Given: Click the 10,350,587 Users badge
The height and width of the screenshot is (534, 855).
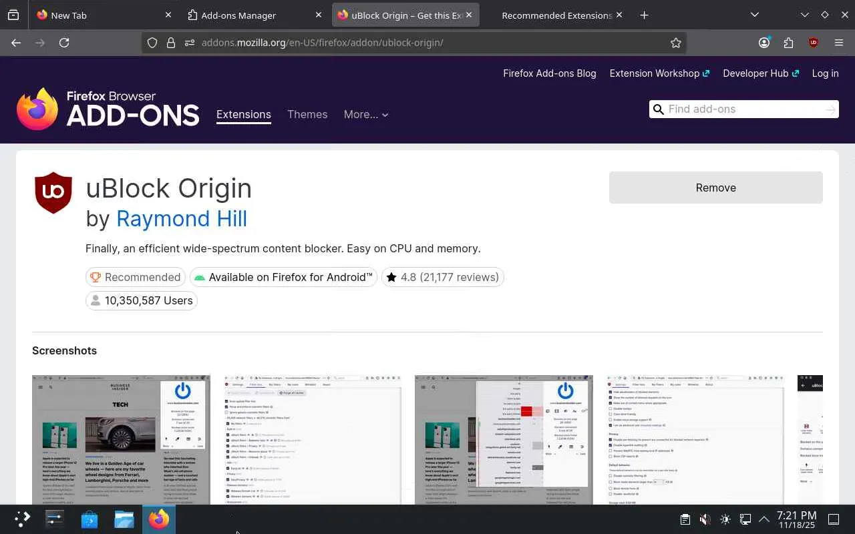Looking at the screenshot, I should click(142, 300).
